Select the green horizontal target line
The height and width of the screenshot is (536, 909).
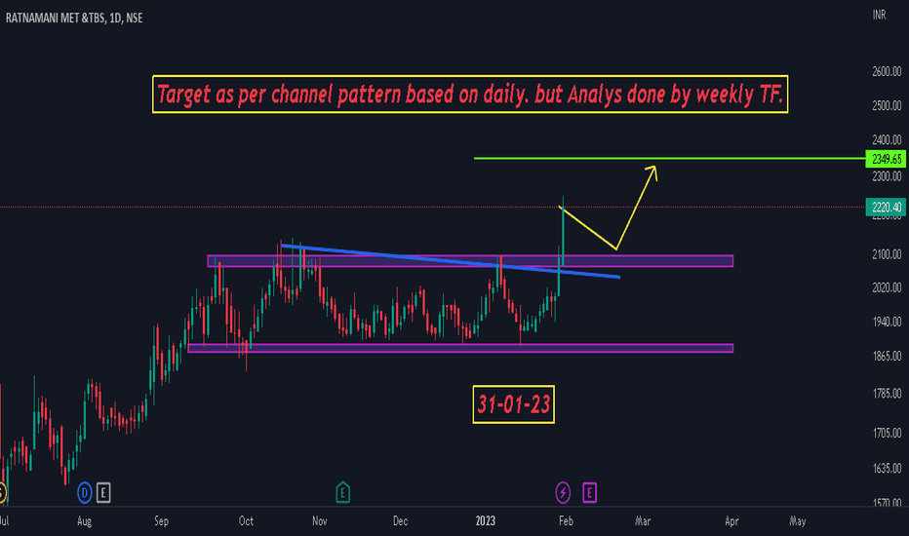pos(670,158)
